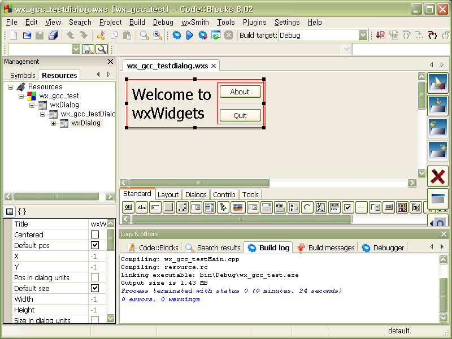The image size is (452, 339).
Task: Open Find with the magnifier toolbar icon
Action: point(144,36)
